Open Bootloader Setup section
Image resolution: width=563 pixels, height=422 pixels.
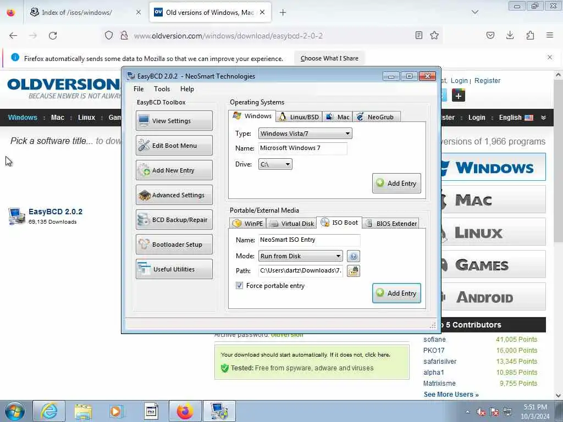click(x=174, y=245)
